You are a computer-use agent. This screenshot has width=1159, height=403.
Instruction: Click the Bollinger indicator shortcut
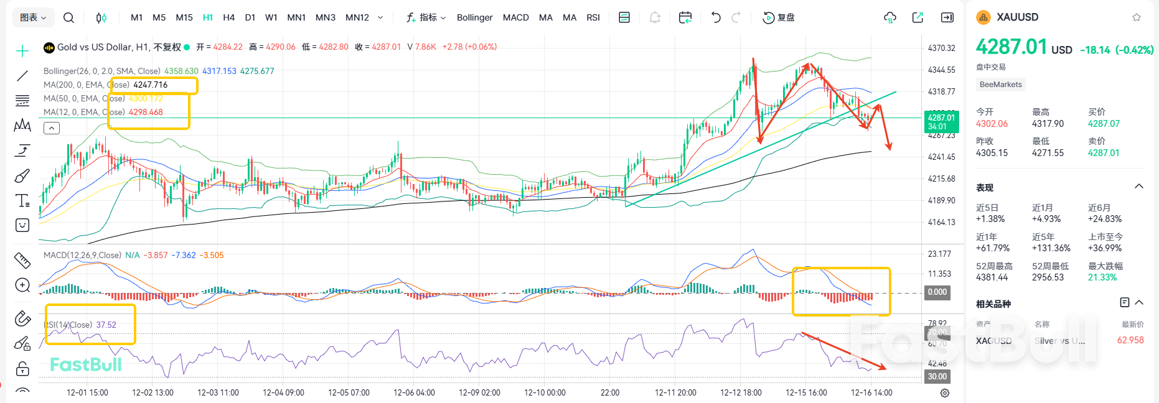474,17
